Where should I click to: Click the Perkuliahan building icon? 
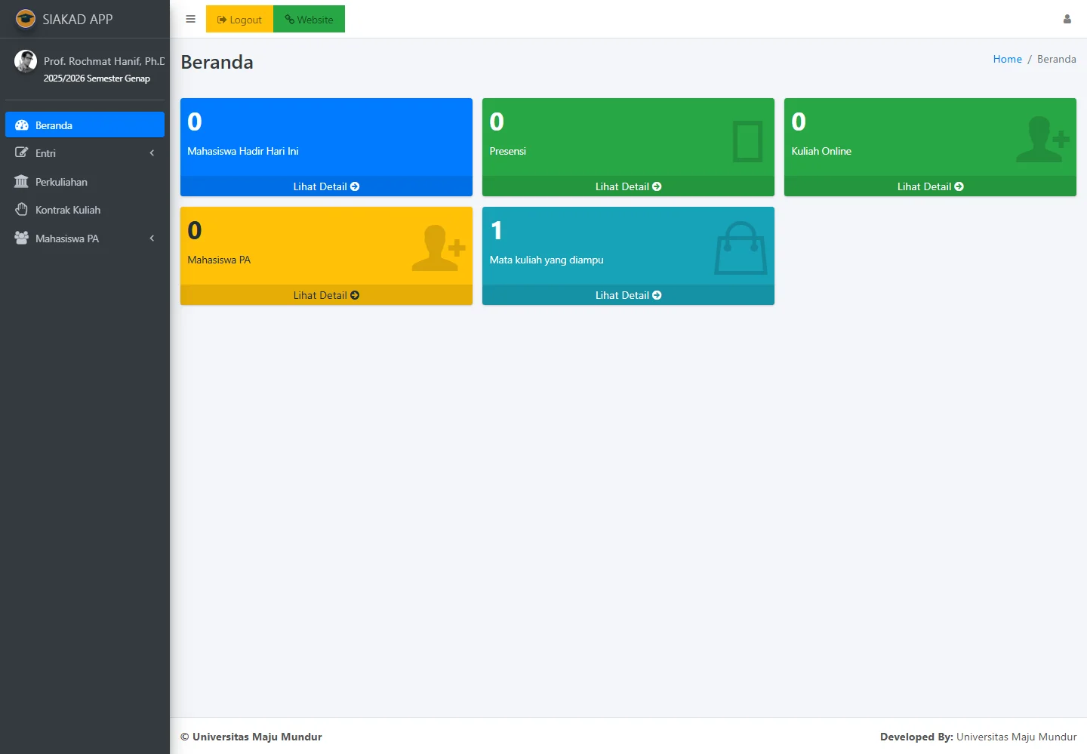click(21, 182)
